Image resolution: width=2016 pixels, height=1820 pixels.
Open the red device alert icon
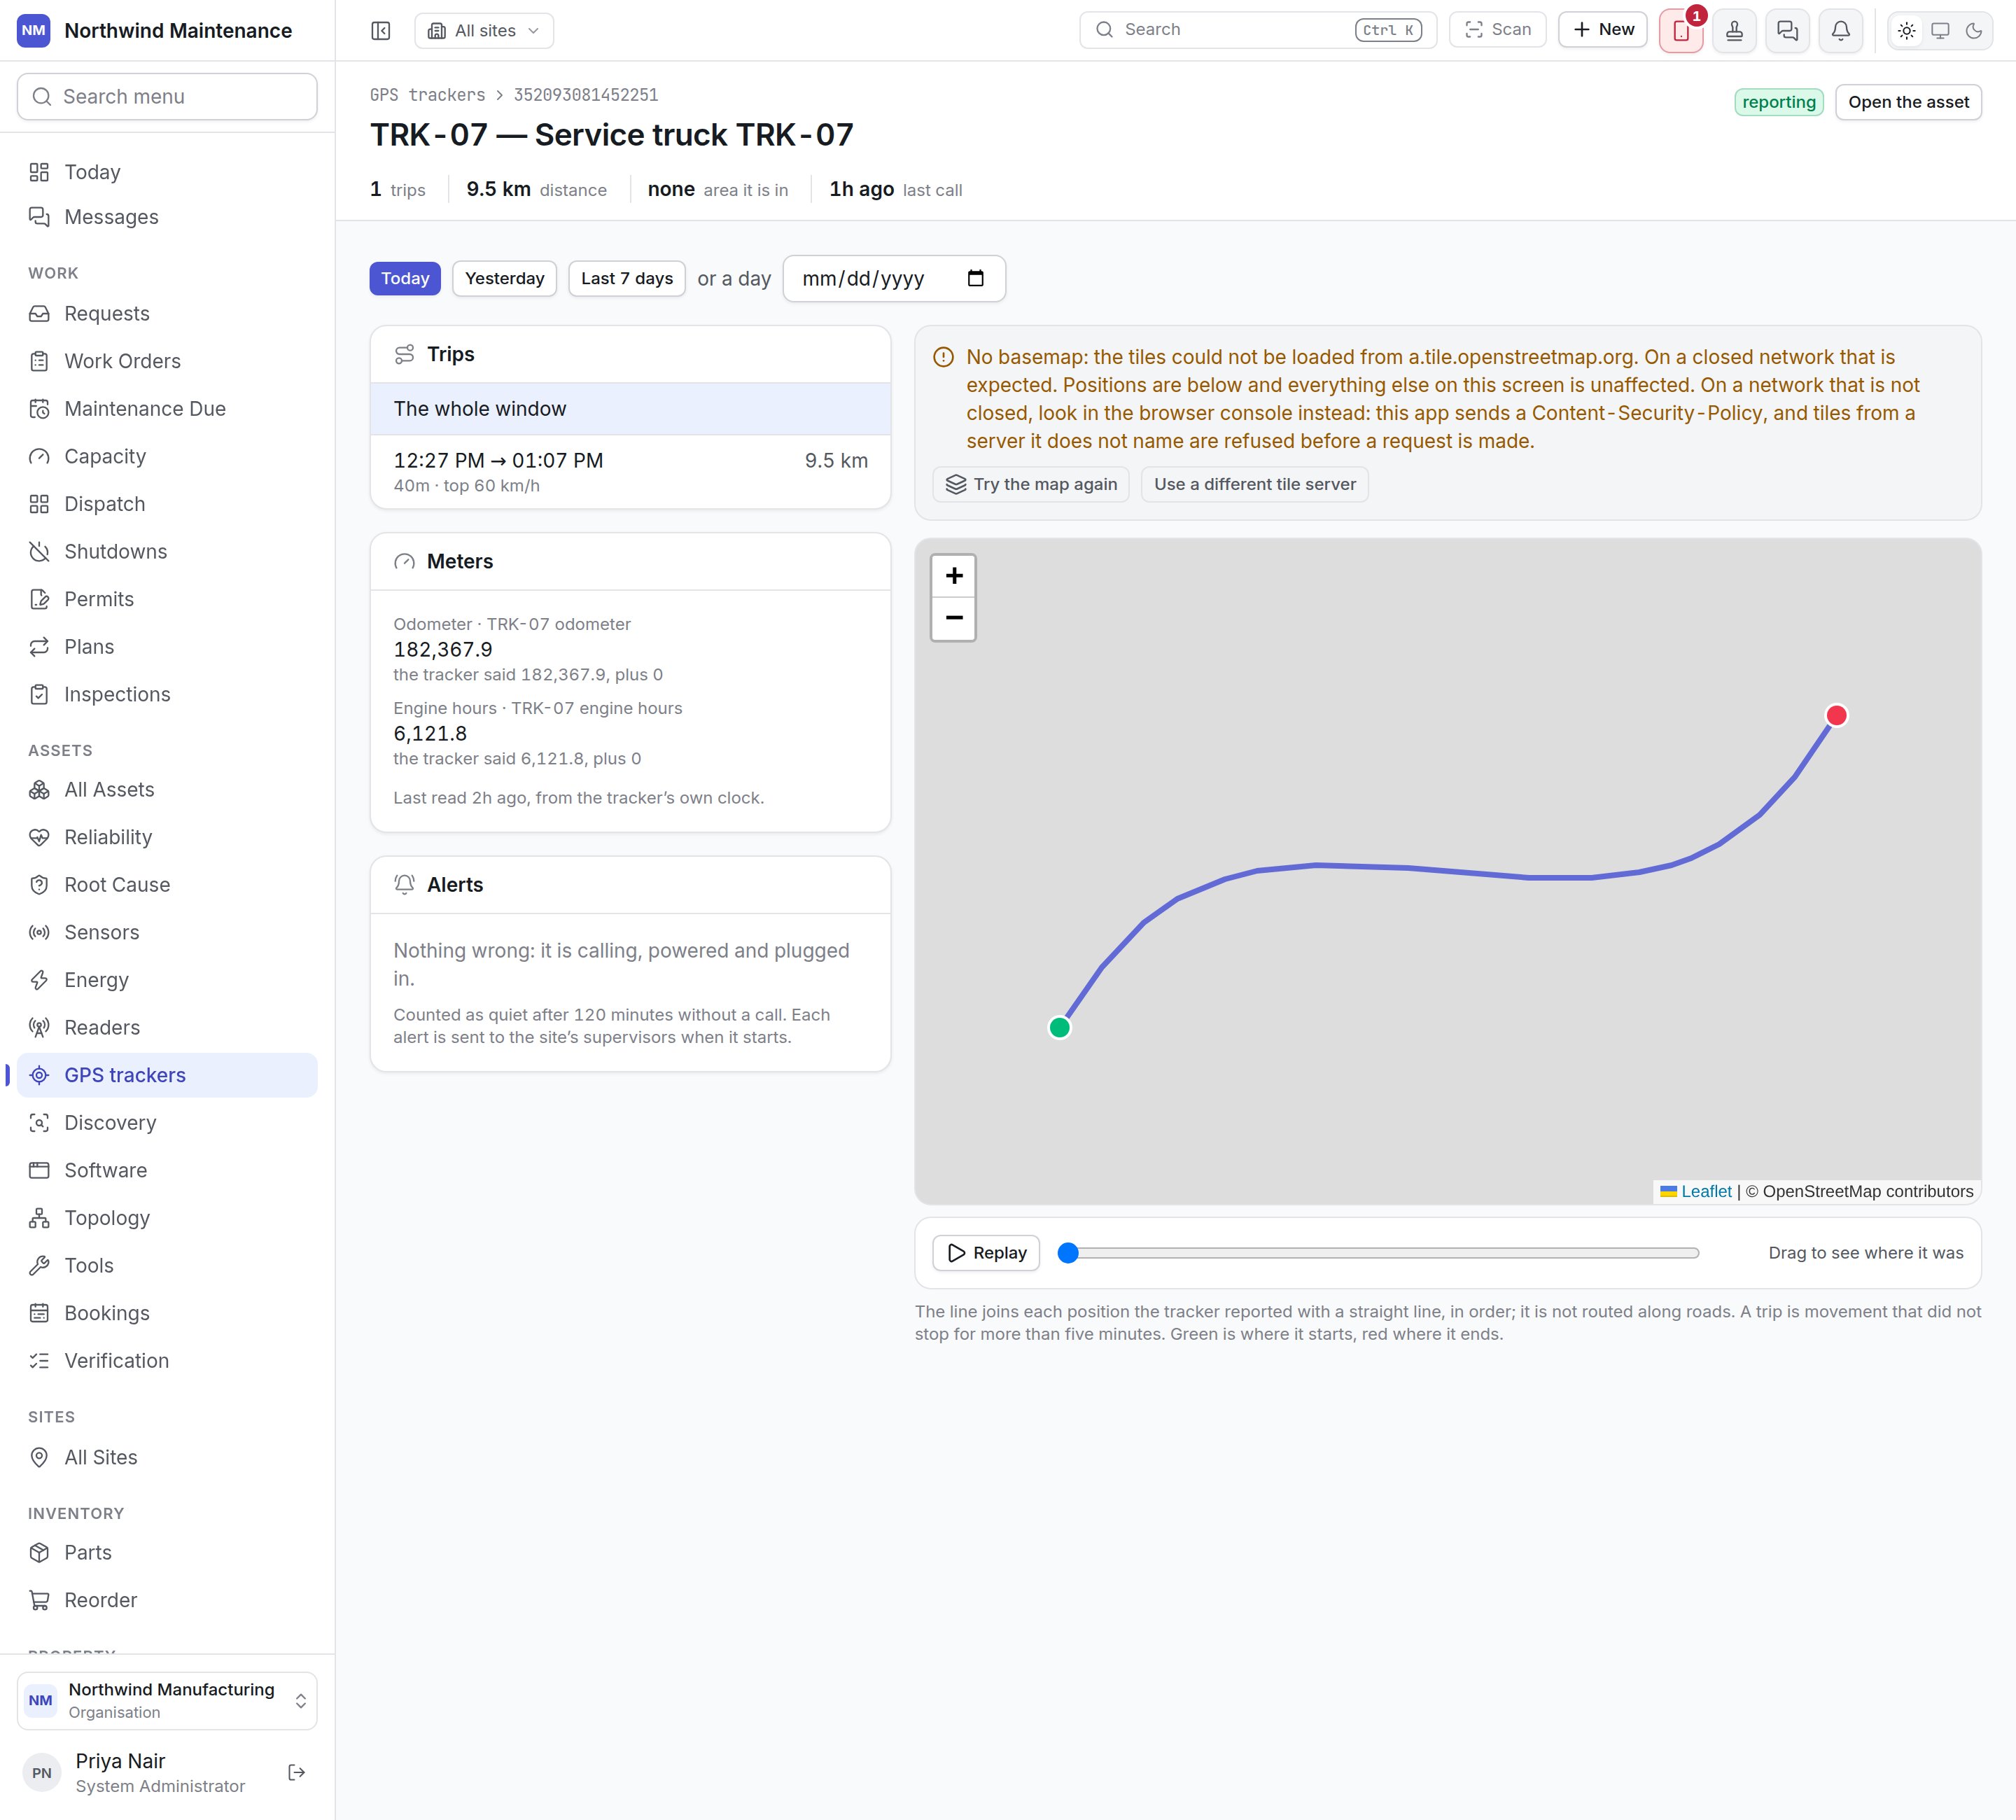pyautogui.click(x=1681, y=30)
